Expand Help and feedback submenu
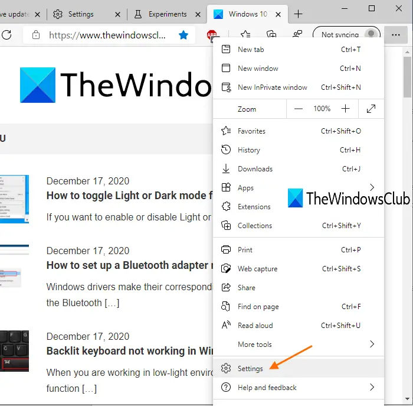 coord(299,388)
